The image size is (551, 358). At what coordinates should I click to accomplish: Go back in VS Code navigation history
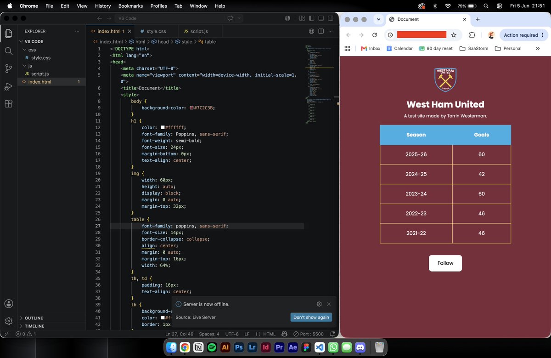[100, 18]
